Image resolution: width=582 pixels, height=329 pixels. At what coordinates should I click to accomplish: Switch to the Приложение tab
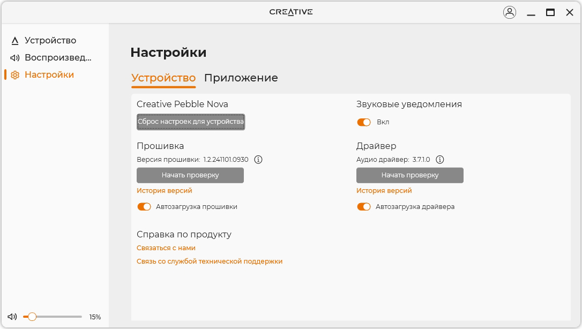241,78
